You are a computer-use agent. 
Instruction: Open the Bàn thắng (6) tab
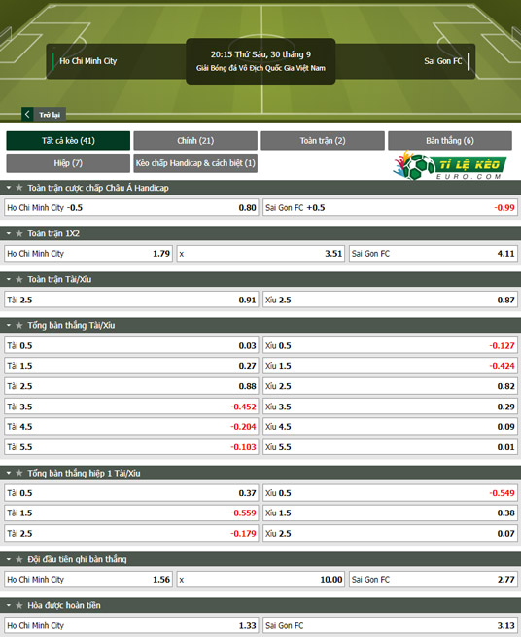pyautogui.click(x=449, y=141)
